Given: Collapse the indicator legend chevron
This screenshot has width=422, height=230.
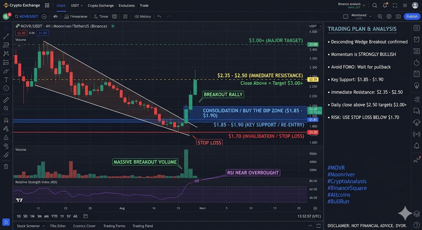Looking at the screenshot, I should coord(19,46).
